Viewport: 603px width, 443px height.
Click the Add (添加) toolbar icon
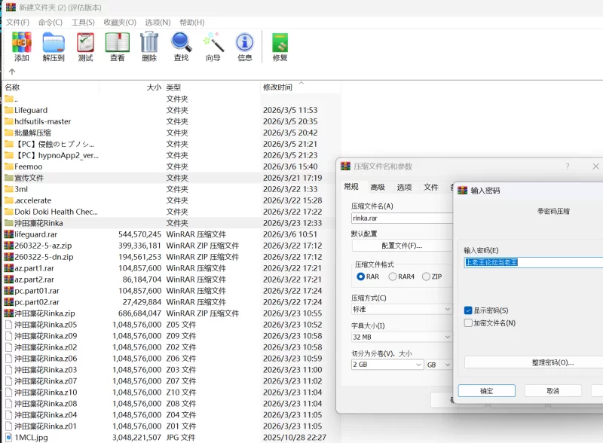(x=21, y=47)
